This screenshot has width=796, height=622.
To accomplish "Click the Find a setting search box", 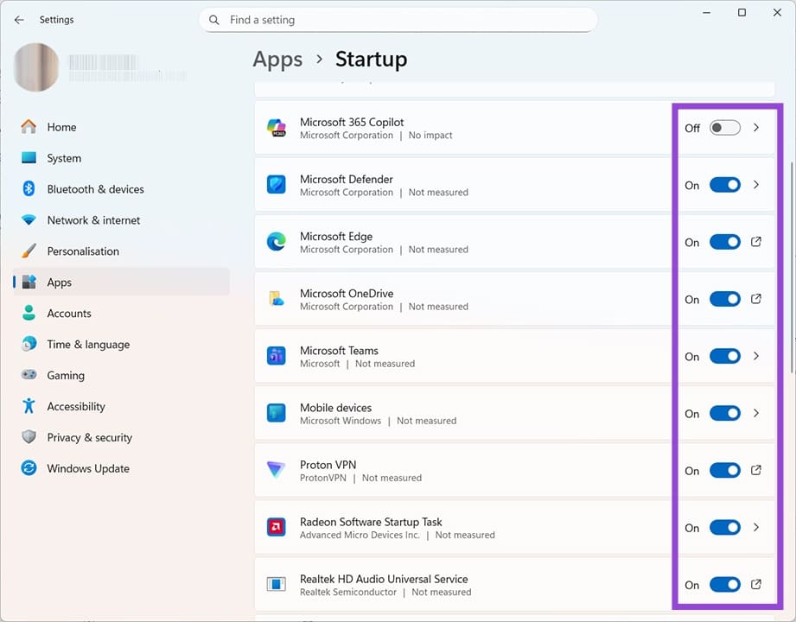I will [398, 19].
